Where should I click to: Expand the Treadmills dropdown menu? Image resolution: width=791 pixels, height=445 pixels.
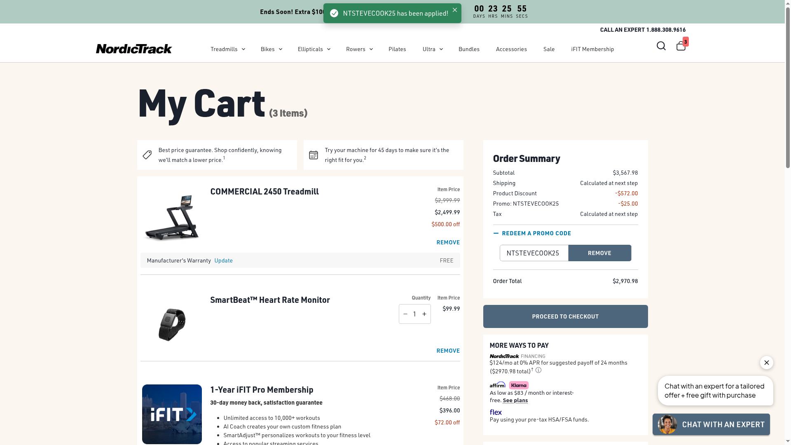(x=228, y=49)
